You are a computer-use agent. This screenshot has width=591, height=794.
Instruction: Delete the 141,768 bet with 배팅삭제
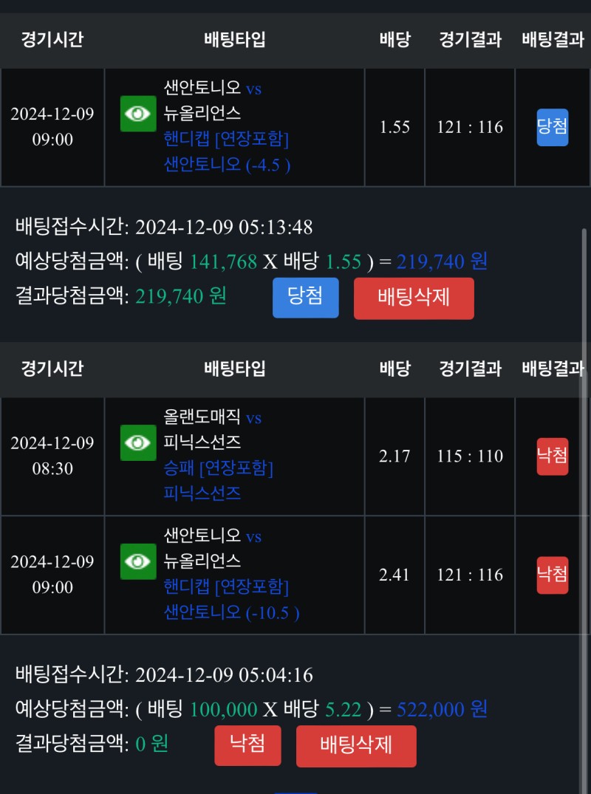point(414,298)
